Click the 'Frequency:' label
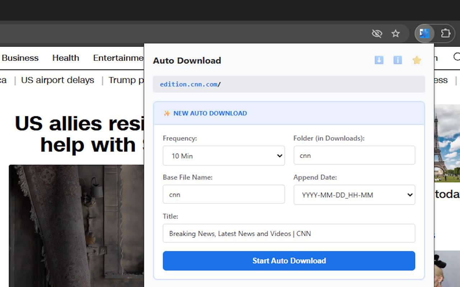 click(180, 138)
